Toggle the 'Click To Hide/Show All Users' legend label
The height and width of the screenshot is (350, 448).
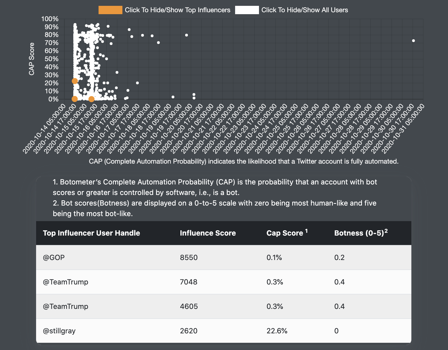pos(304,10)
